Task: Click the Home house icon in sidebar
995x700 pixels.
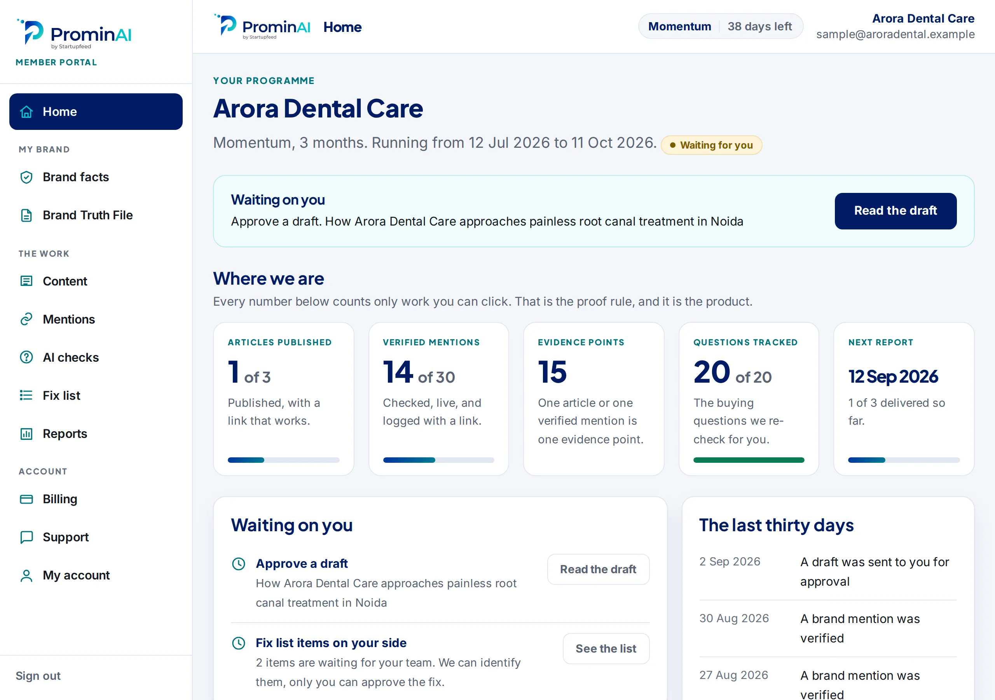Action: [x=26, y=112]
